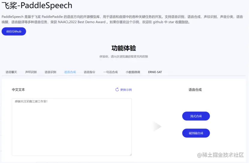
Task: Switch to the 小数据微调 tab
Action: [133, 72]
